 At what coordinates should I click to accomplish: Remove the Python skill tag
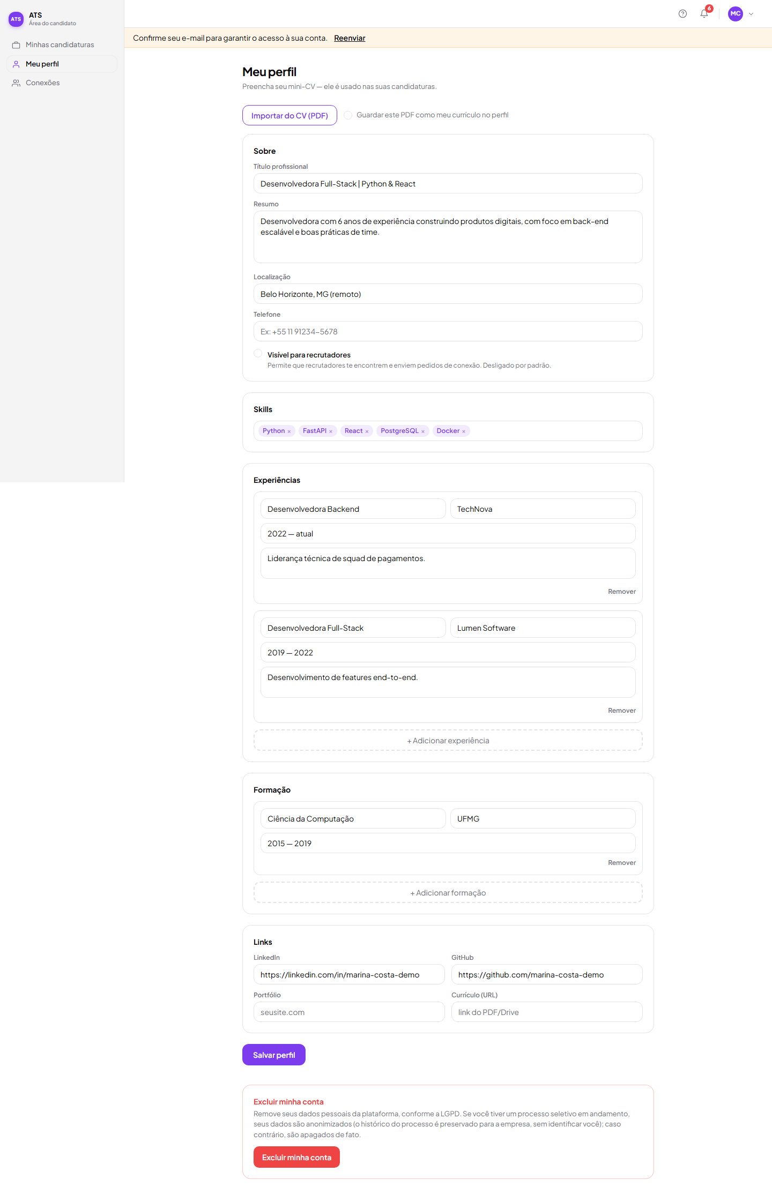(289, 431)
